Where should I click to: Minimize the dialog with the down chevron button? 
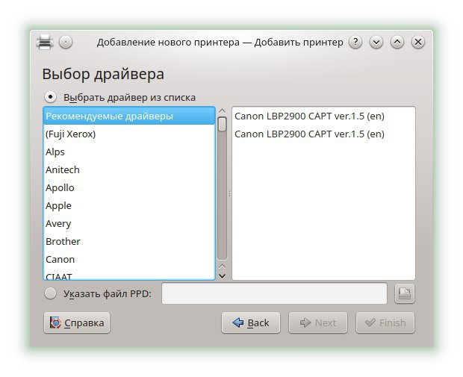pyautogui.click(x=376, y=43)
